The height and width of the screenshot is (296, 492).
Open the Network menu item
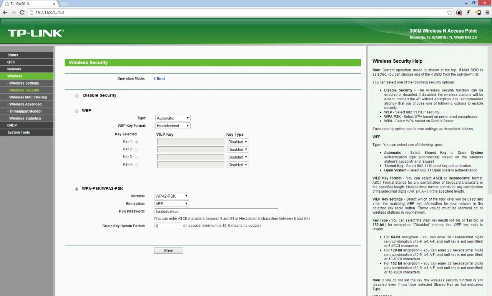[27, 69]
